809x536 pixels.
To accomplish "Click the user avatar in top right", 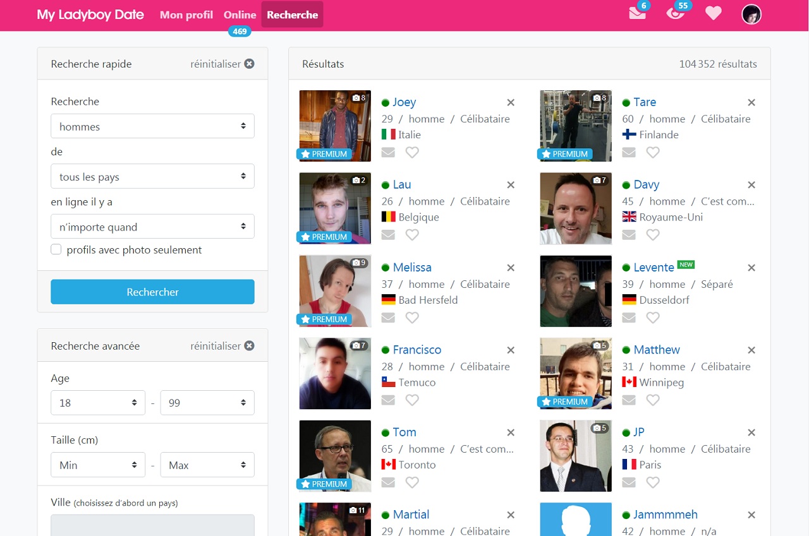I will point(751,14).
